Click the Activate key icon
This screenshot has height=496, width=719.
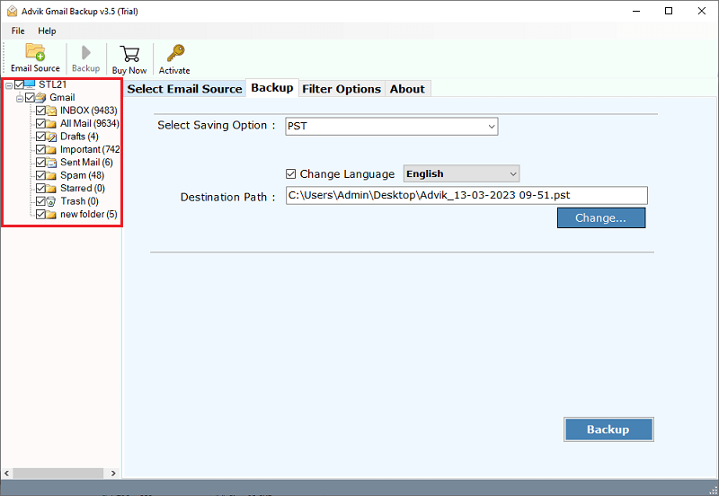[x=175, y=53]
